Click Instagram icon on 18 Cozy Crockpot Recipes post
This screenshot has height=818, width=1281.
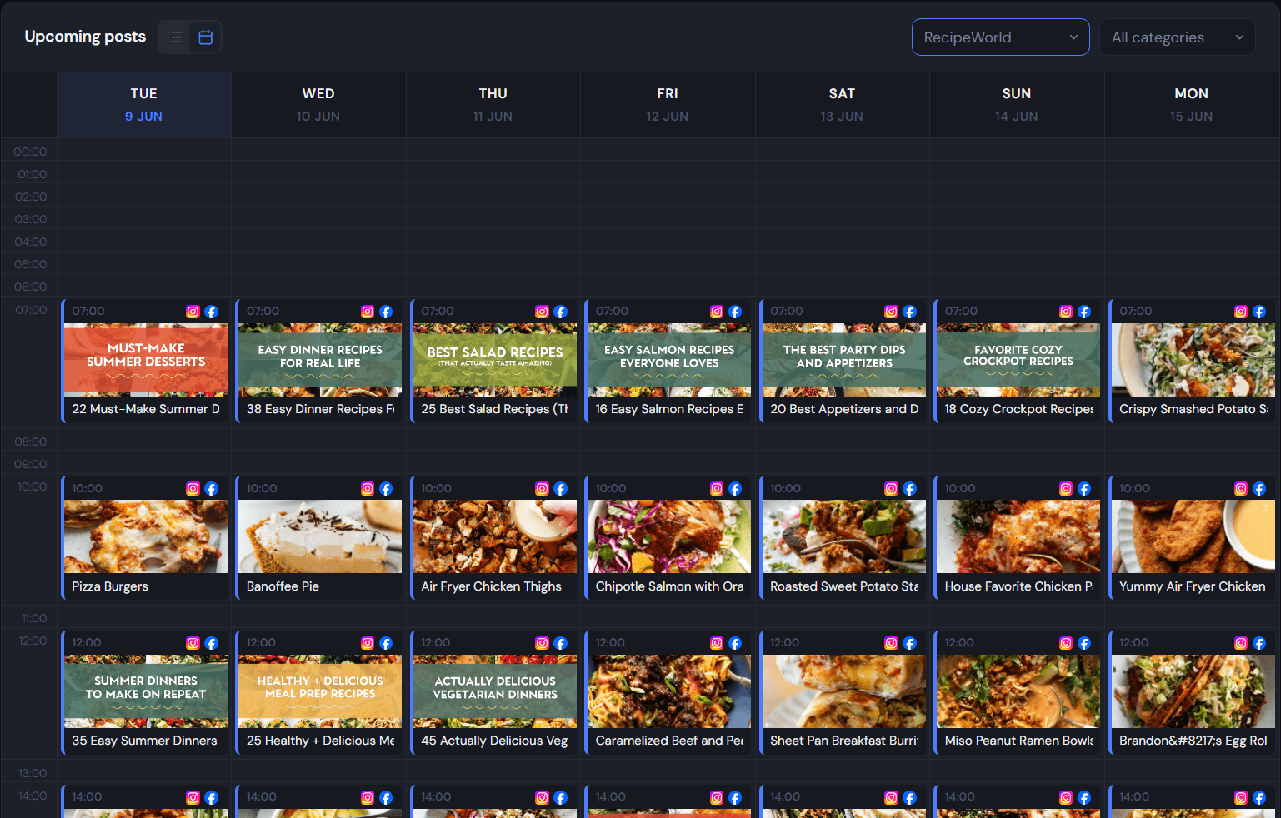click(x=1066, y=312)
